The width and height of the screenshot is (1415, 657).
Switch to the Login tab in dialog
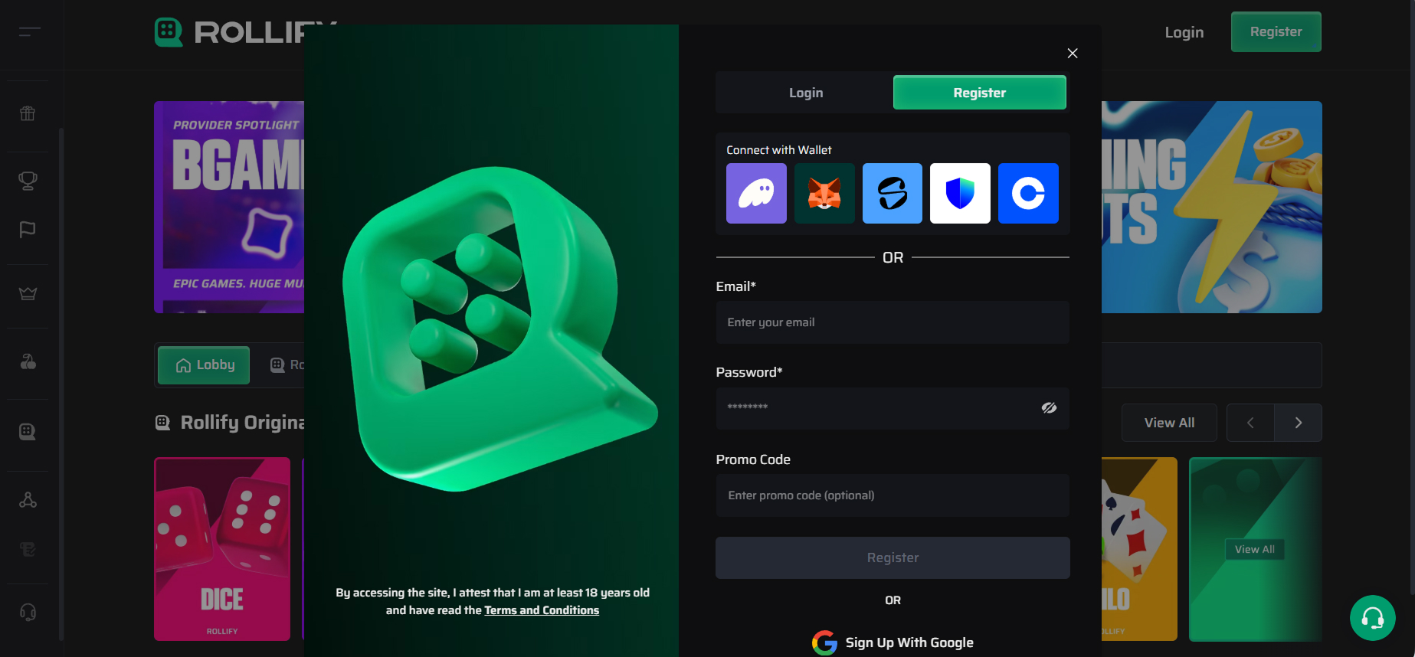pyautogui.click(x=805, y=93)
